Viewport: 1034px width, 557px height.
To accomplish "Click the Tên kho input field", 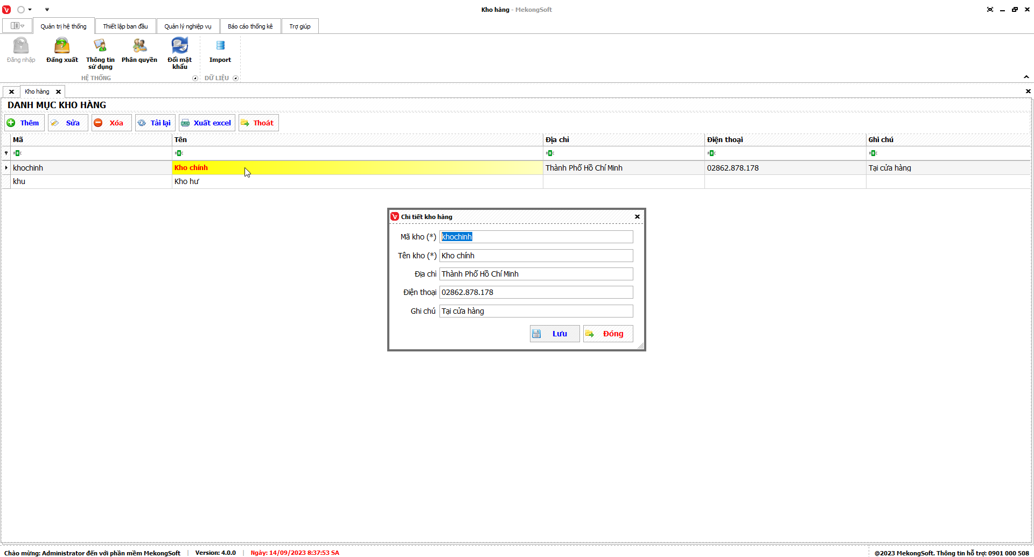I will pos(536,256).
